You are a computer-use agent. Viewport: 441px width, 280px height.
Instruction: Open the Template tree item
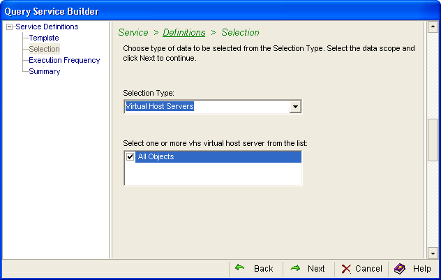tap(43, 38)
